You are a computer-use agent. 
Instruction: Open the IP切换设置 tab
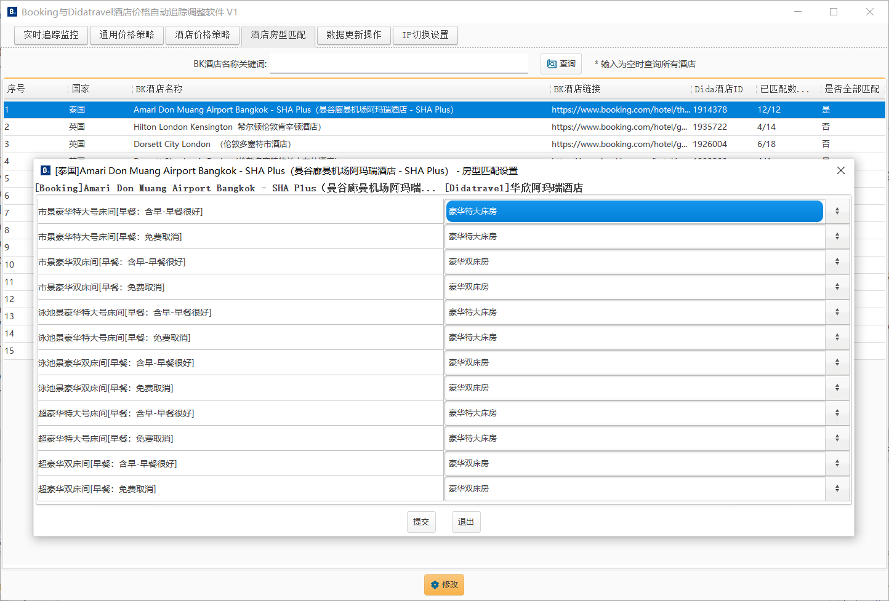(425, 35)
